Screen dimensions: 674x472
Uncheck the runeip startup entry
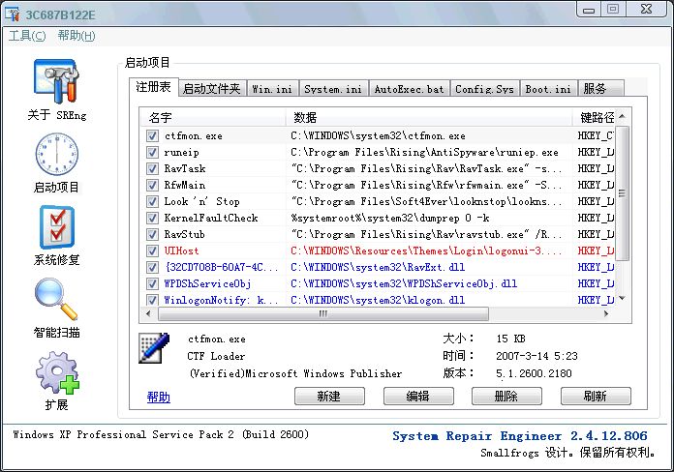click(152, 153)
